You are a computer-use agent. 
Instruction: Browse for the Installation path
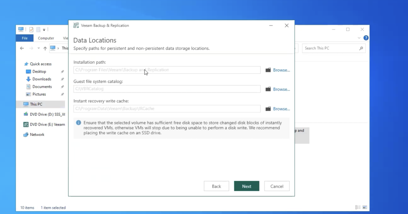281,70
